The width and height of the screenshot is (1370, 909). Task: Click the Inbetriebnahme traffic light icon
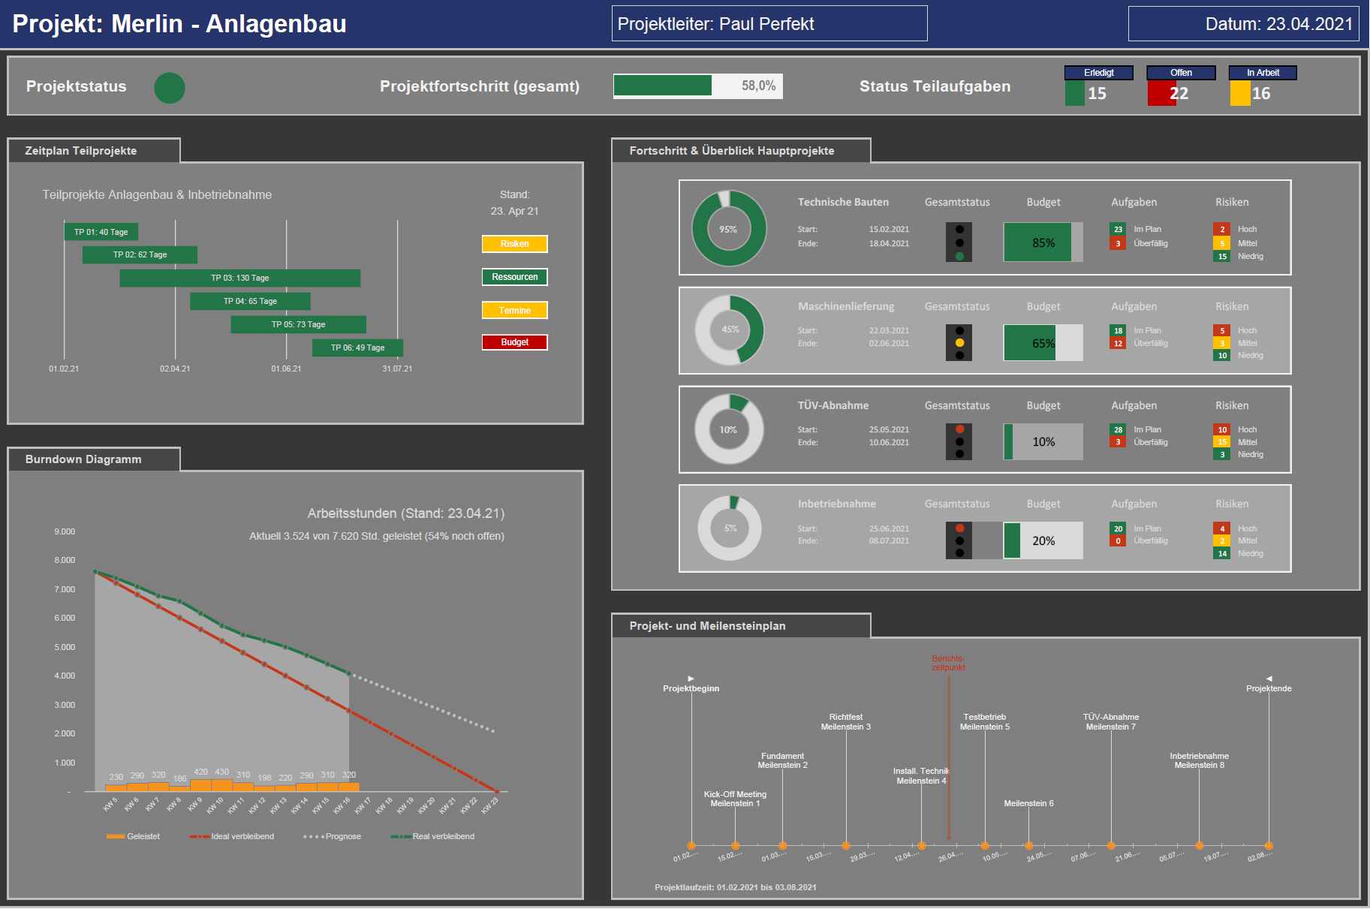[x=959, y=540]
